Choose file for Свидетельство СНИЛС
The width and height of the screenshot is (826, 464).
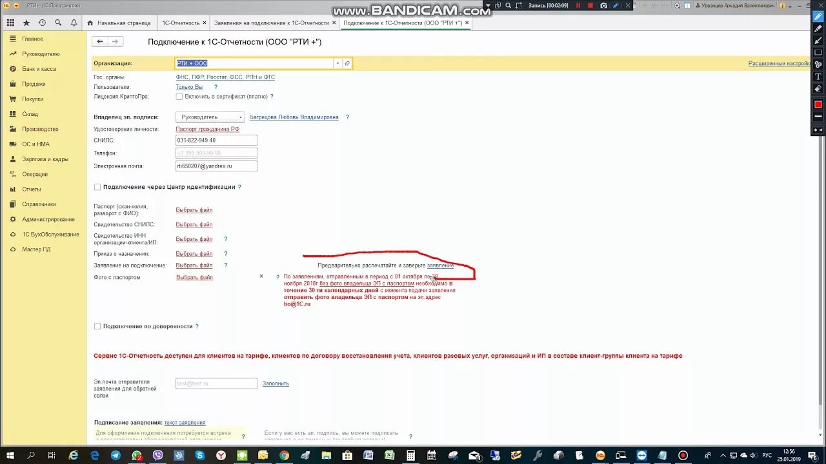pyautogui.click(x=194, y=225)
